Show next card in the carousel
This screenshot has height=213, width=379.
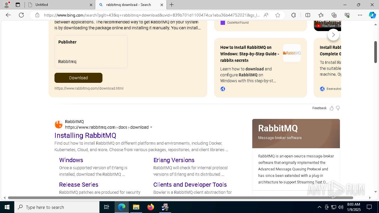[x=333, y=35]
